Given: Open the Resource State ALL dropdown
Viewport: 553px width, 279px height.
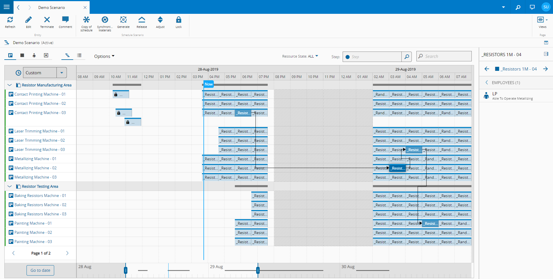Looking at the screenshot, I should tap(300, 56).
